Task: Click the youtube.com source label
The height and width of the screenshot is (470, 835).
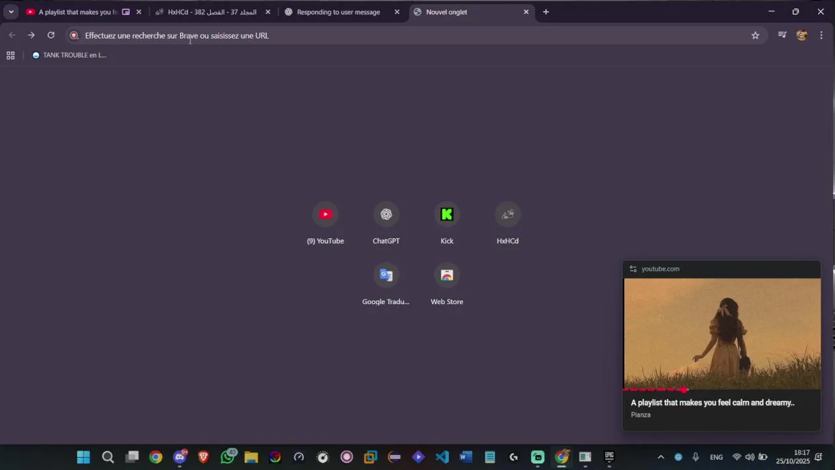Action: 660,269
